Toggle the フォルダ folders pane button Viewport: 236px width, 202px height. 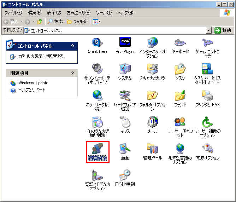(76, 22)
